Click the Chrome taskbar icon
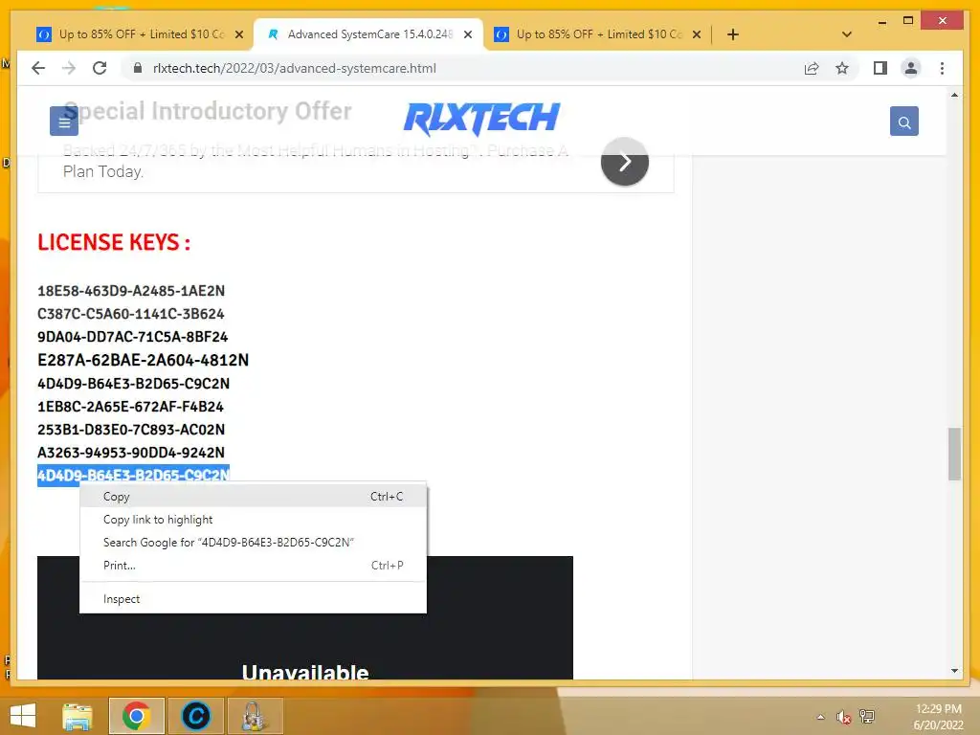Image resolution: width=980 pixels, height=735 pixels. click(x=136, y=716)
